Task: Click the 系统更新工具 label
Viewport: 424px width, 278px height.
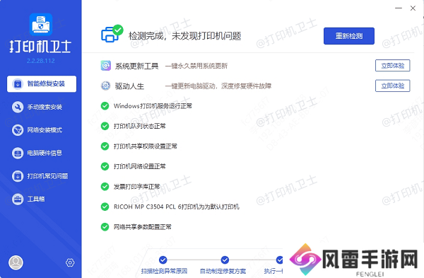Action: (x=136, y=66)
